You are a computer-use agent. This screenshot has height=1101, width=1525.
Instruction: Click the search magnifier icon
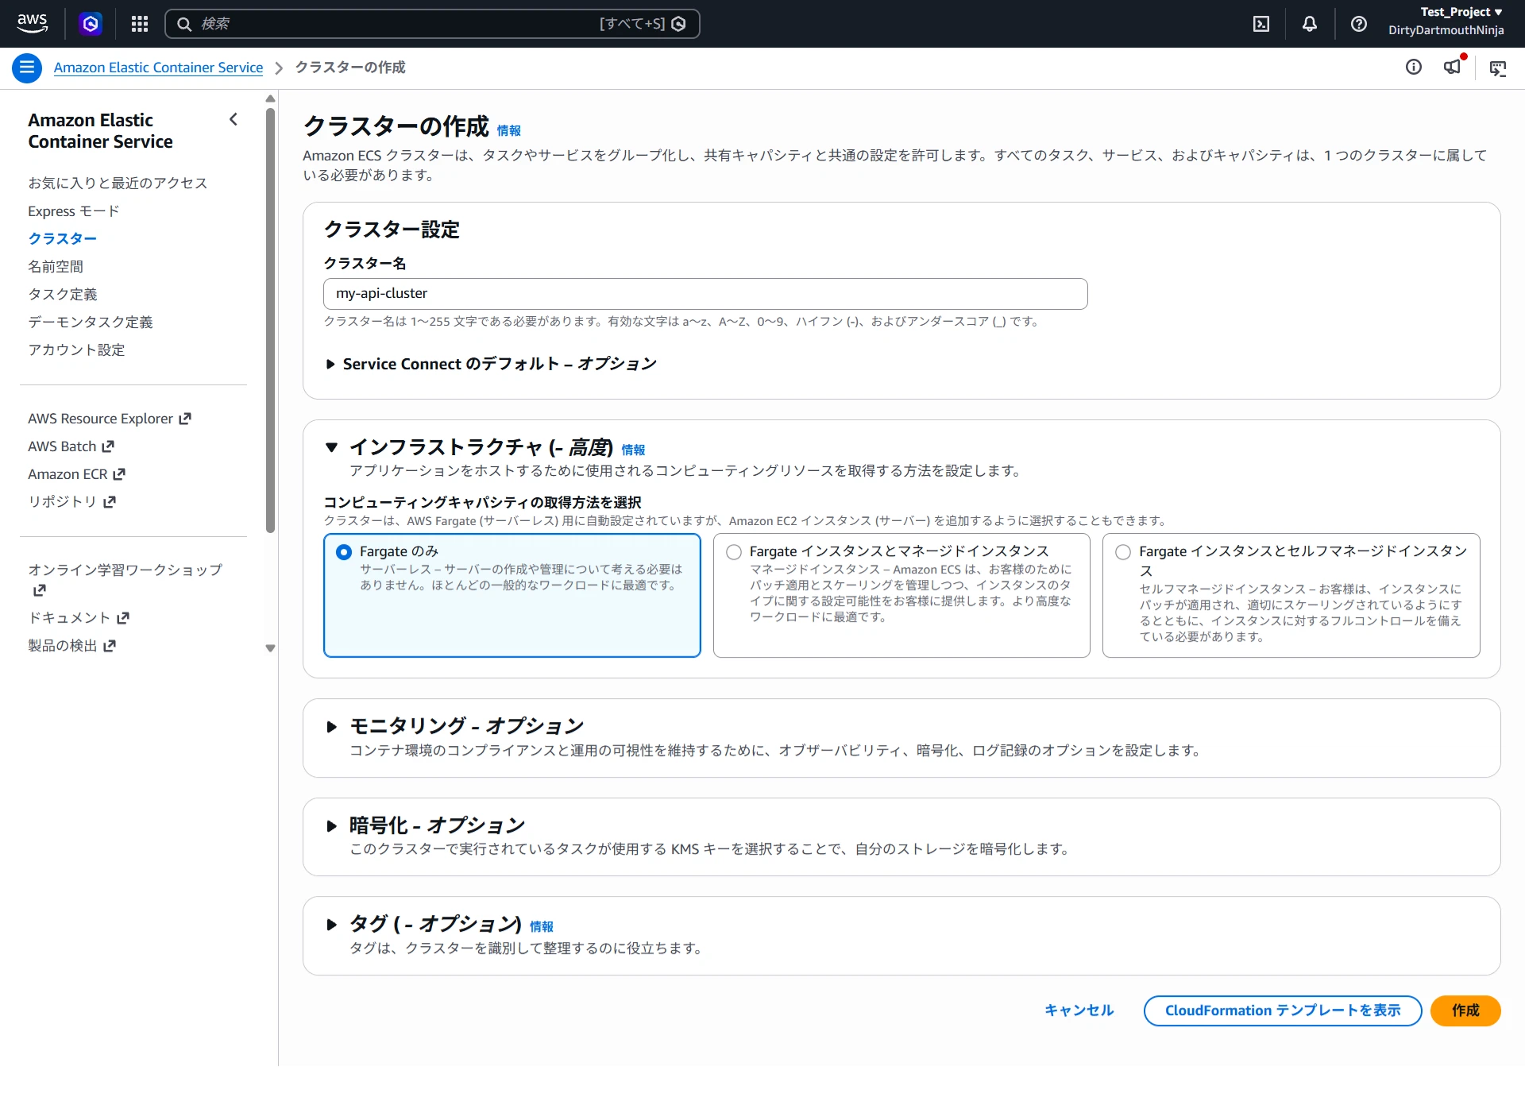184,24
